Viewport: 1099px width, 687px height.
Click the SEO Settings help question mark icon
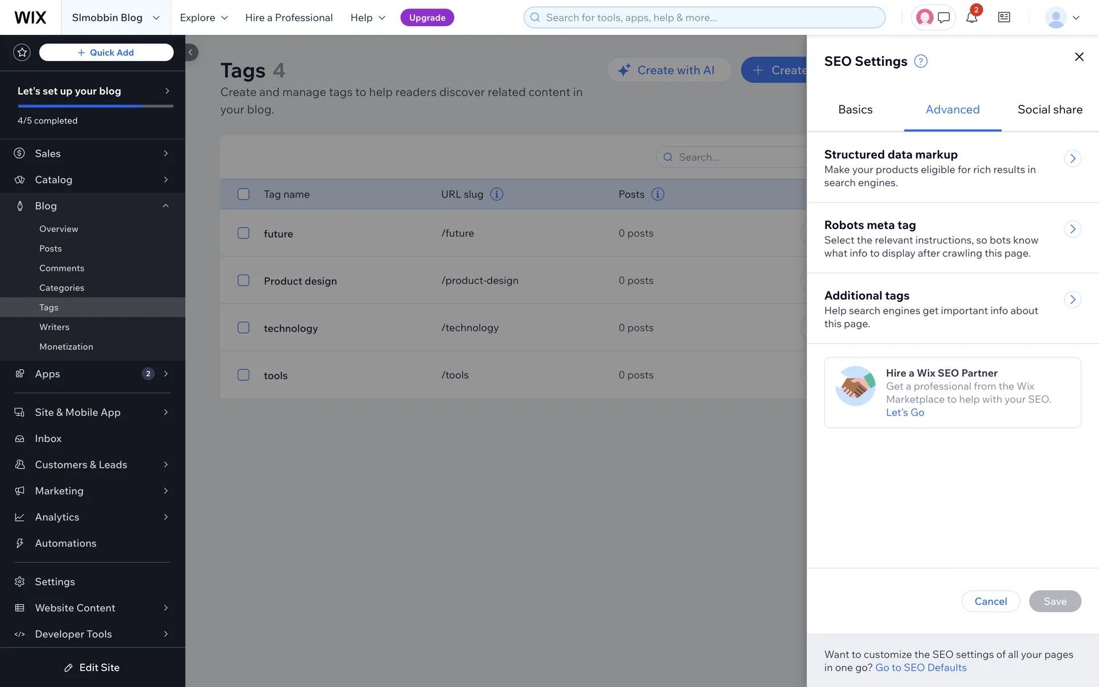pos(920,61)
